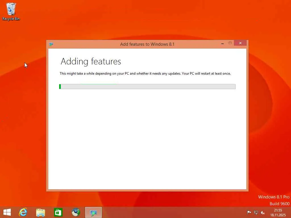Click the Recycle Bin label text
291x218 pixels.
click(11, 19)
